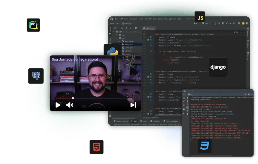Open the View menu in PyCharm
This screenshot has height=164, width=258.
[x=126, y=19]
